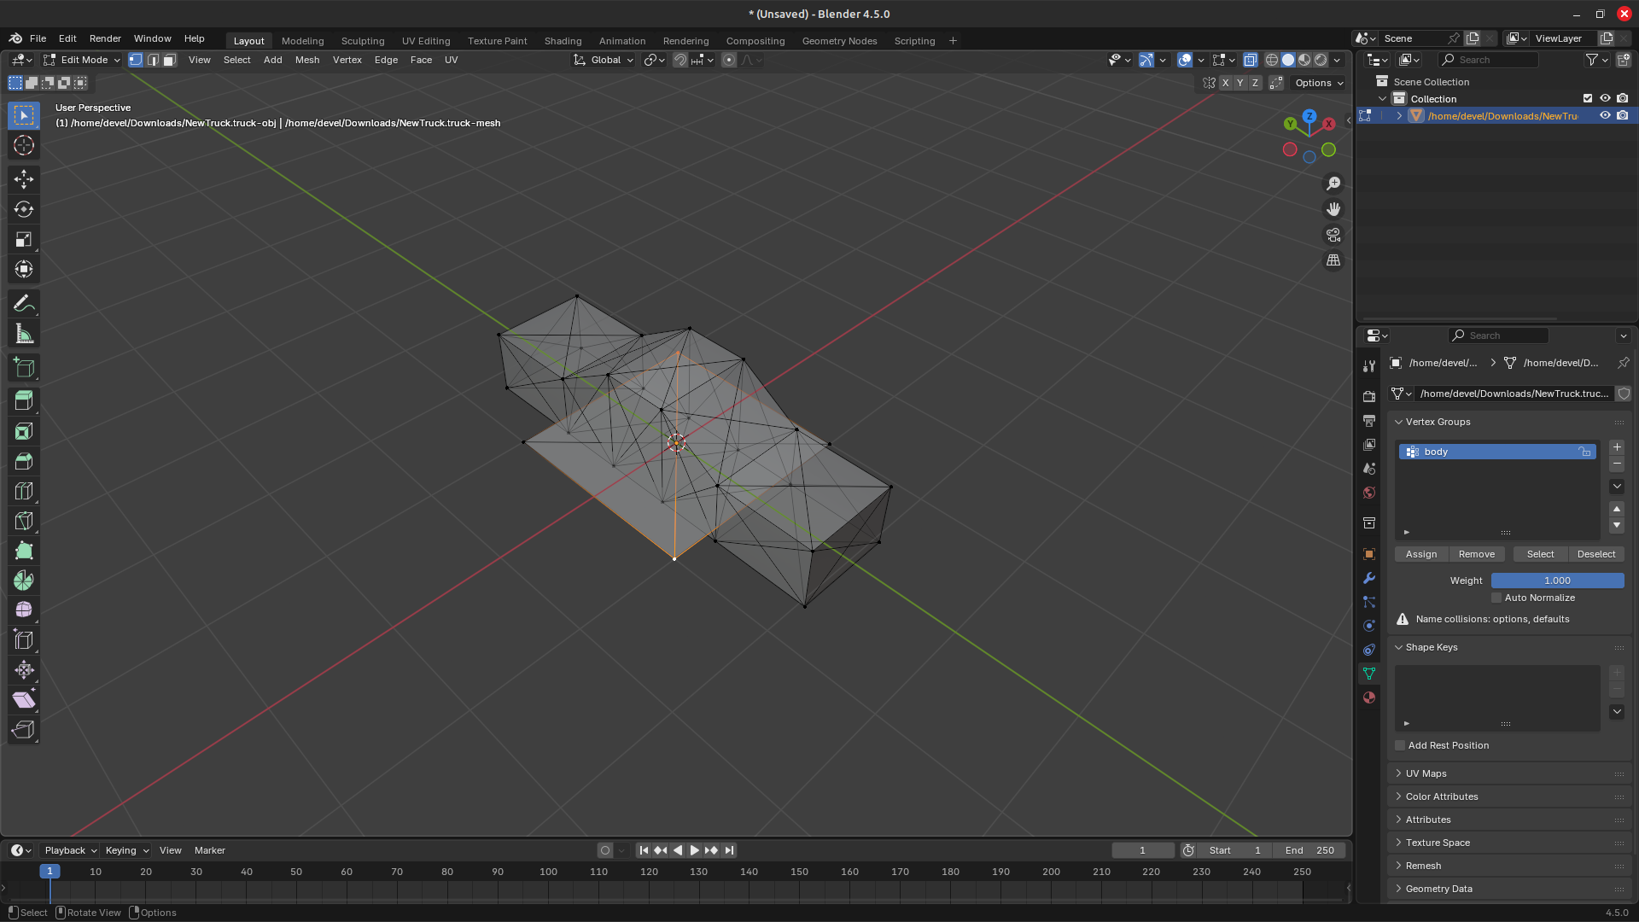Image resolution: width=1639 pixels, height=922 pixels.
Task: Open Global transform orientation dropdown
Action: (604, 60)
